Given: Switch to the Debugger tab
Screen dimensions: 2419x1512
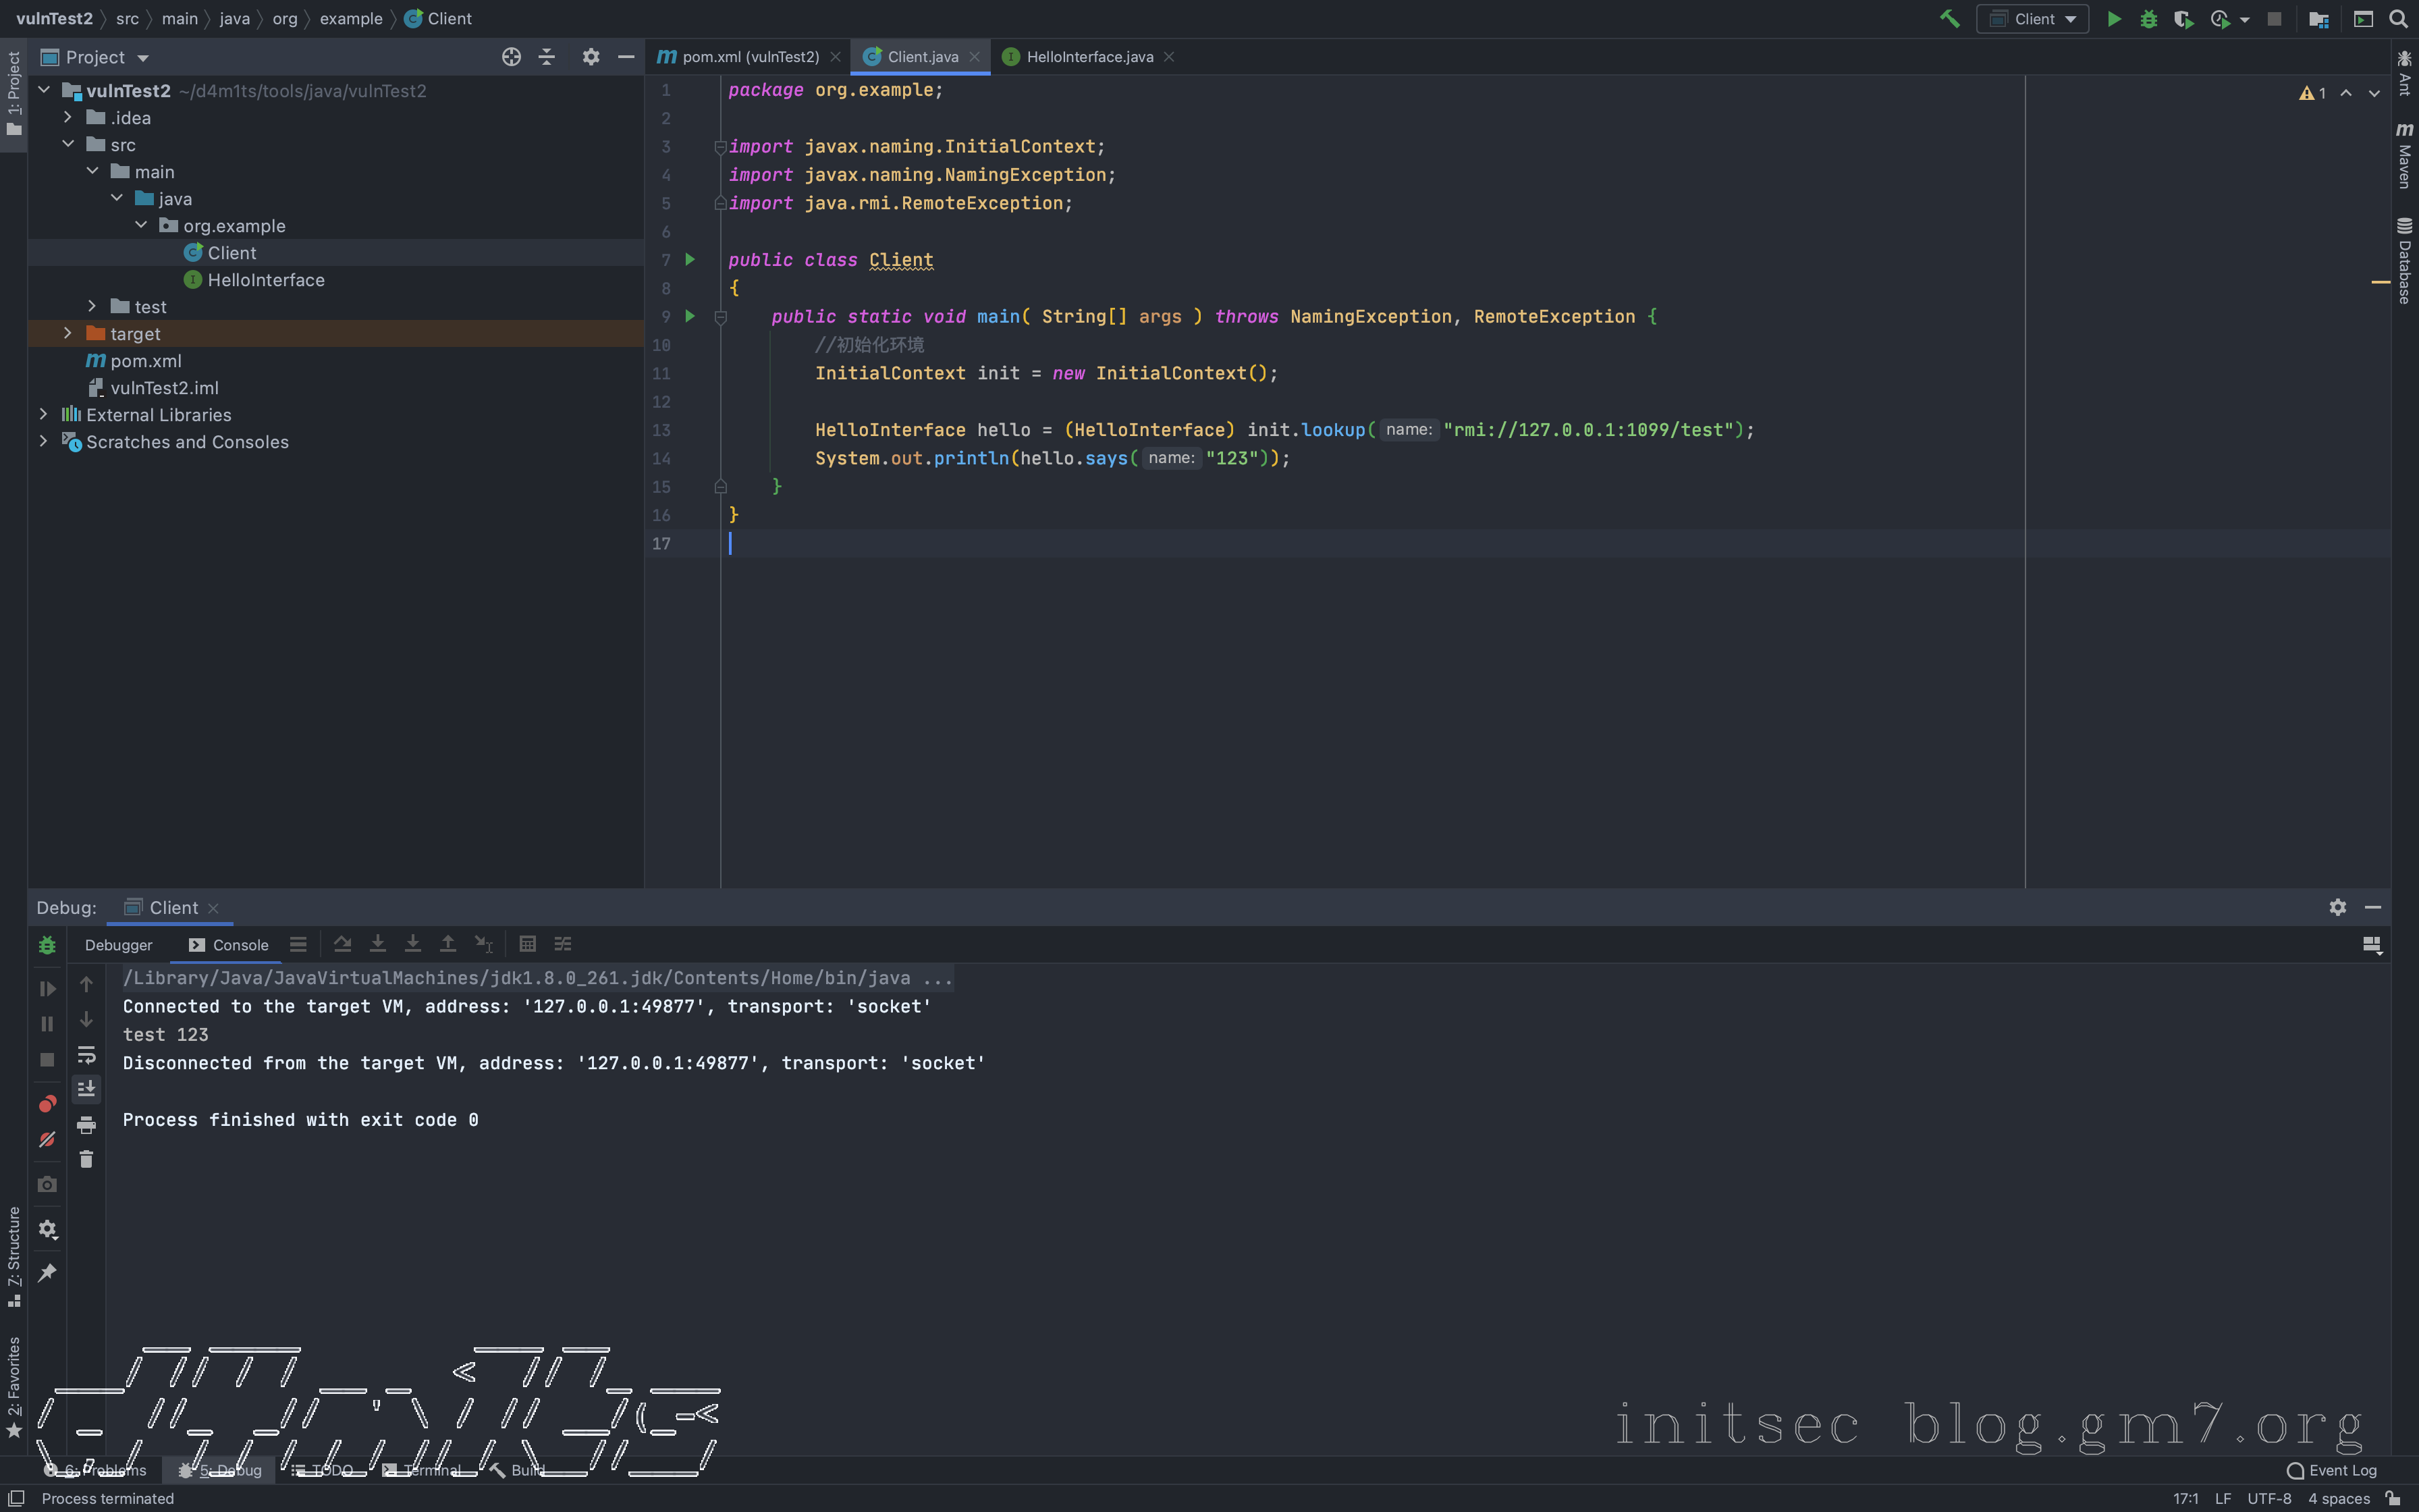Looking at the screenshot, I should 118,945.
